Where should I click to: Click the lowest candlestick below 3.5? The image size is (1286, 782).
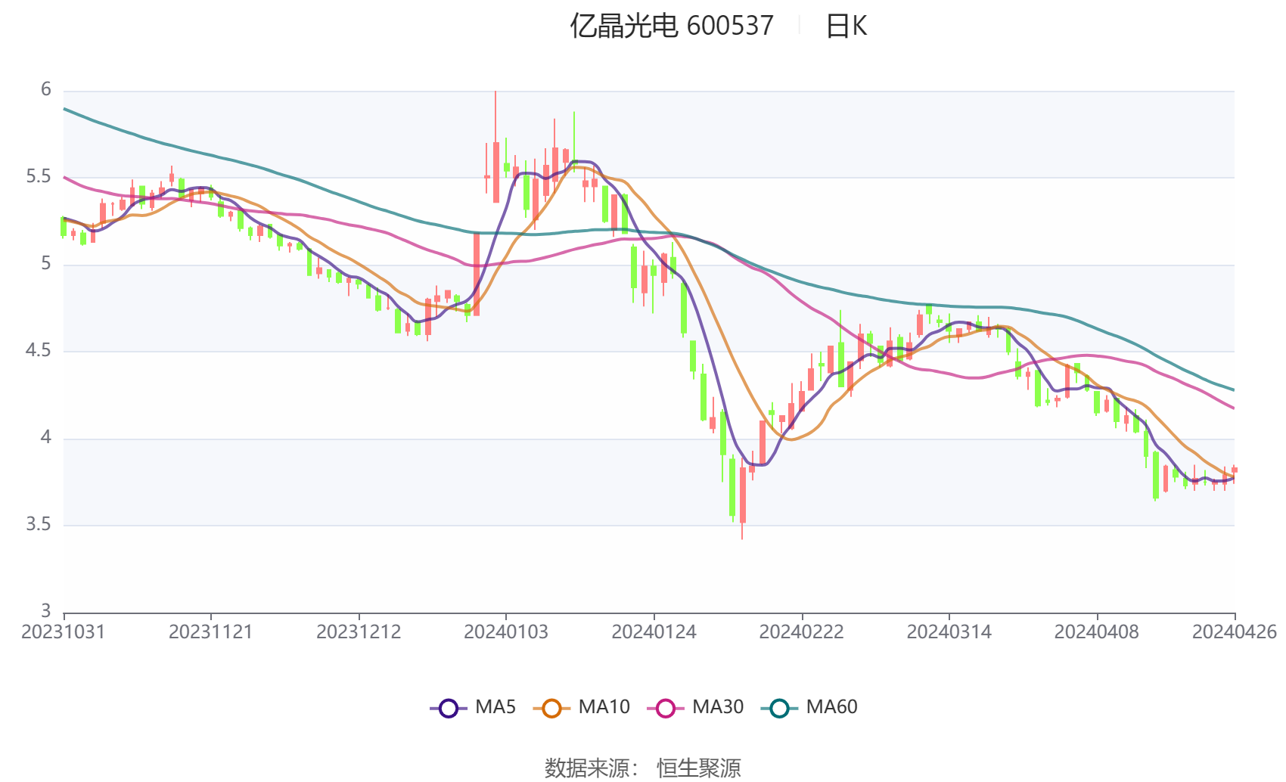click(x=743, y=495)
